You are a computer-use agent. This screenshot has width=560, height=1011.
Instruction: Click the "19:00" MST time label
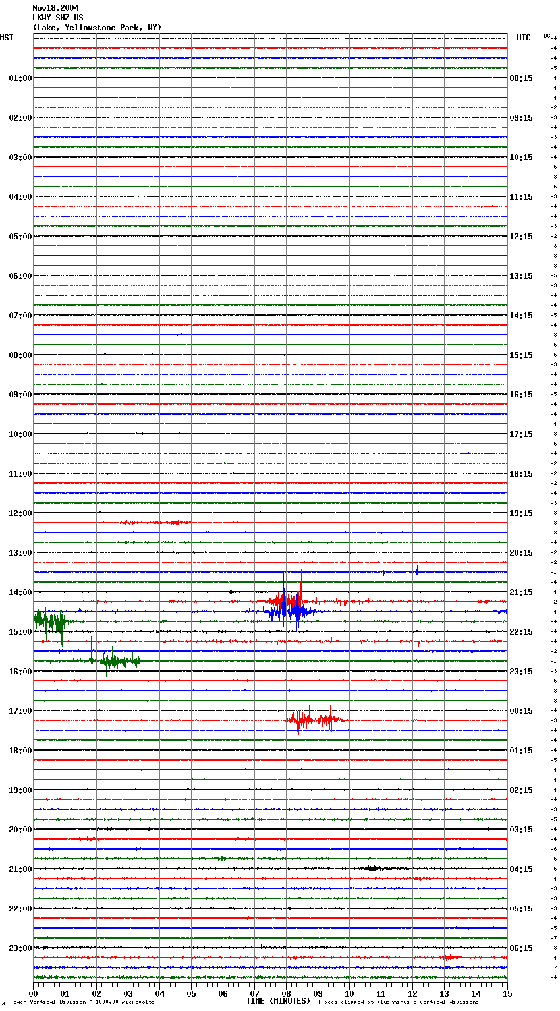click(20, 790)
